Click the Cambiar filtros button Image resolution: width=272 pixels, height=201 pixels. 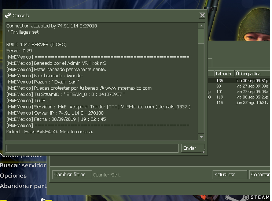pyautogui.click(x=72, y=175)
